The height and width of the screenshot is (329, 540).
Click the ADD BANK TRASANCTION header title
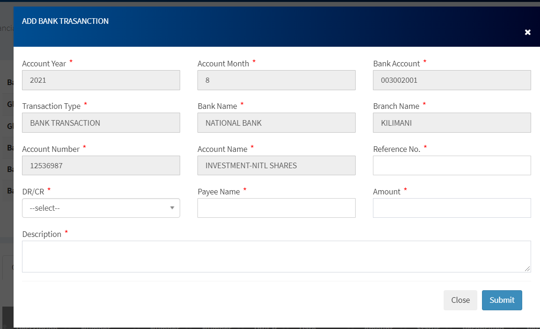65,21
